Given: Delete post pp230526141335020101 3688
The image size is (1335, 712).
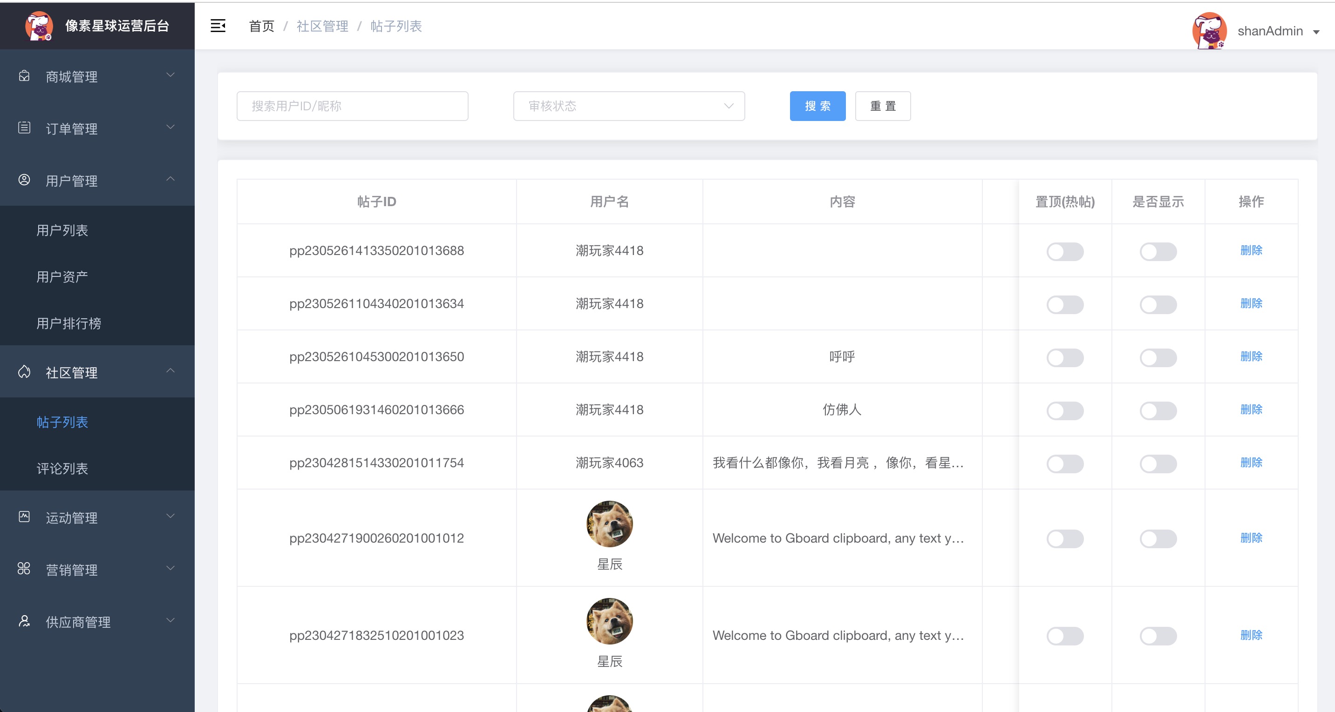Looking at the screenshot, I should (1251, 251).
